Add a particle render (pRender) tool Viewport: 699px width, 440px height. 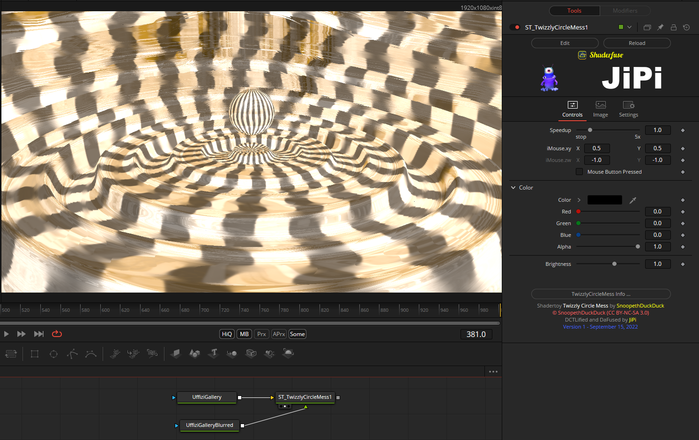pyautogui.click(x=152, y=354)
